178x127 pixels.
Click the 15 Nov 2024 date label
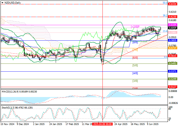click(x=7, y=124)
